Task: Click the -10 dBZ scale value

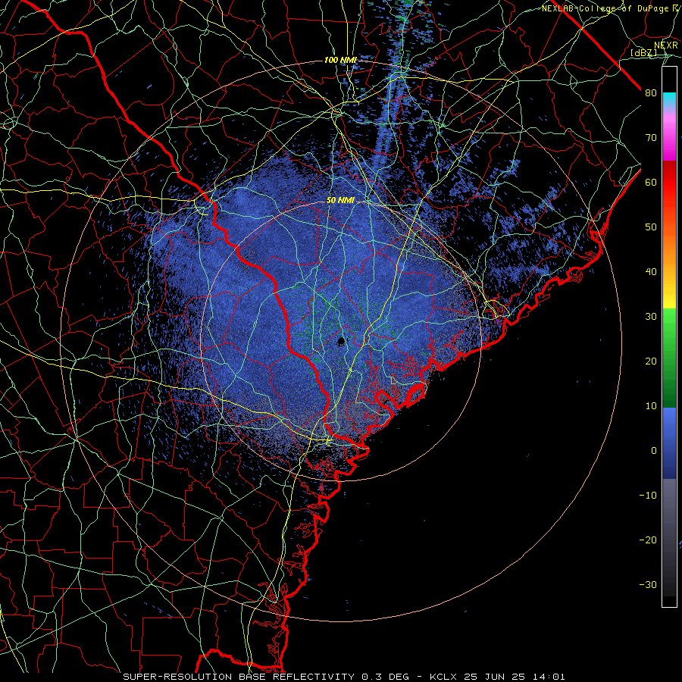Action: pos(648,496)
